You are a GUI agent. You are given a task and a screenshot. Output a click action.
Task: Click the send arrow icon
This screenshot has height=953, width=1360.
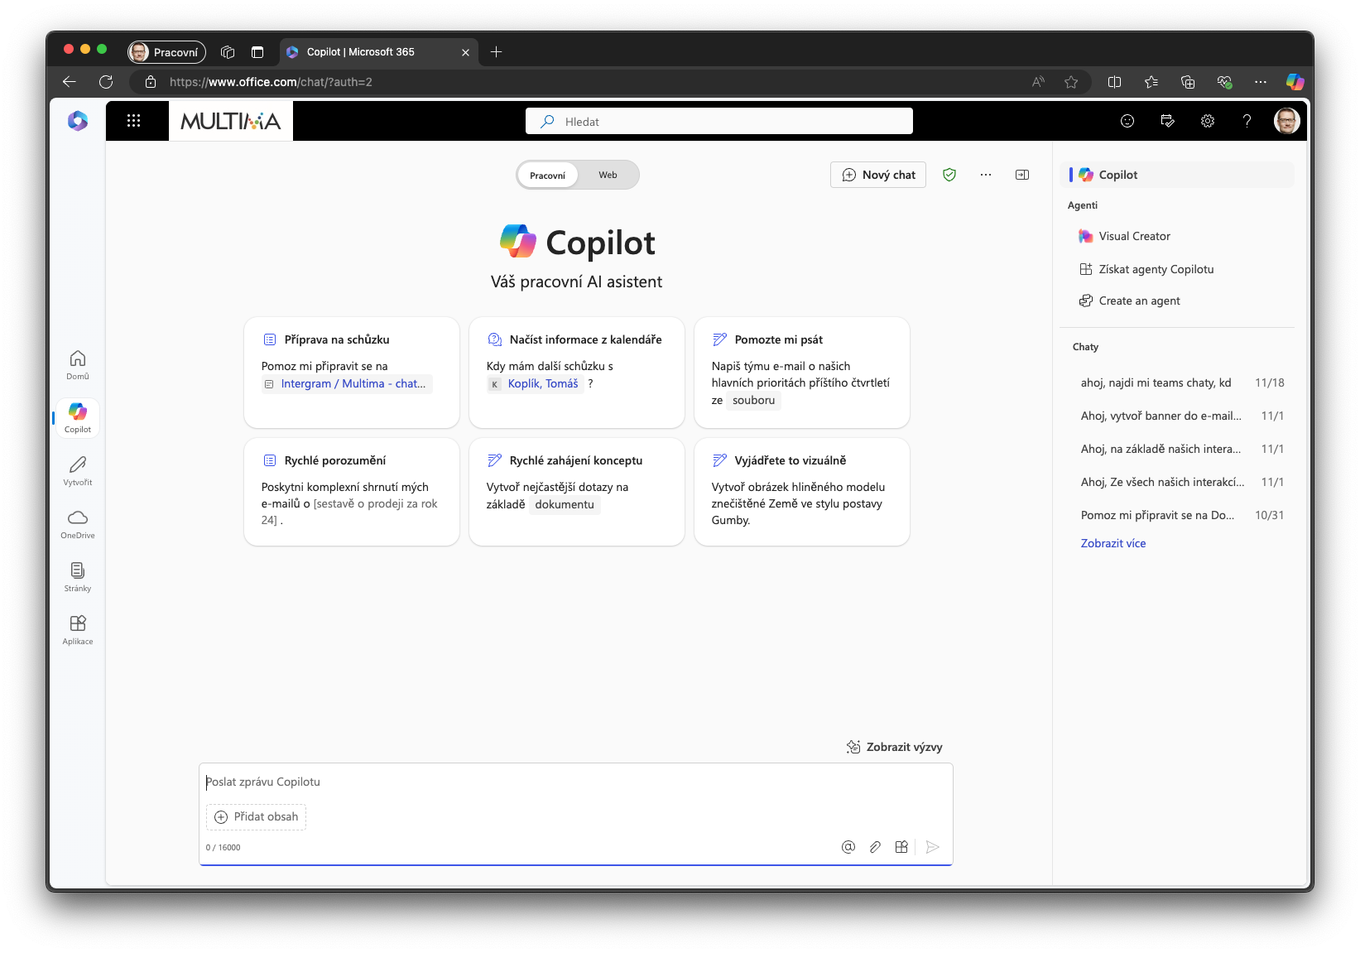(x=933, y=847)
